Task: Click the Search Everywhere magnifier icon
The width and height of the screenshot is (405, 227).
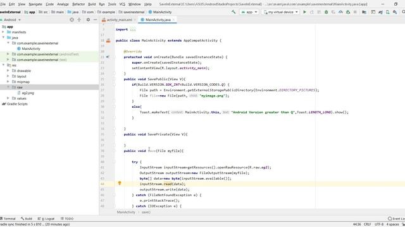Action: 403,12
